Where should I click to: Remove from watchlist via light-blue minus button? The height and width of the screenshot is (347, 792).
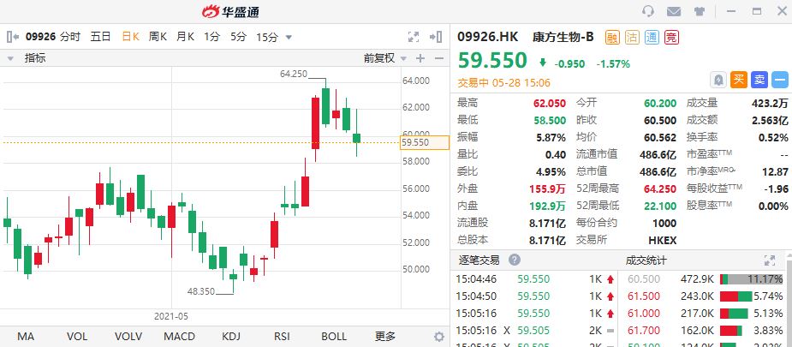[x=780, y=80]
